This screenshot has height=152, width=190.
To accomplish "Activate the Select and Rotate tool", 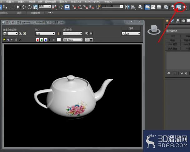I will pyautogui.click(x=29, y=7).
